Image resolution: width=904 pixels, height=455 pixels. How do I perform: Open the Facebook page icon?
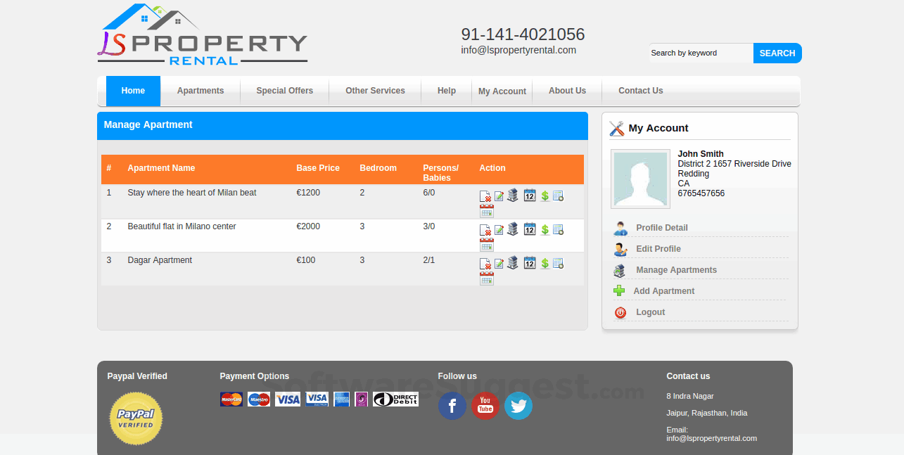pyautogui.click(x=452, y=406)
